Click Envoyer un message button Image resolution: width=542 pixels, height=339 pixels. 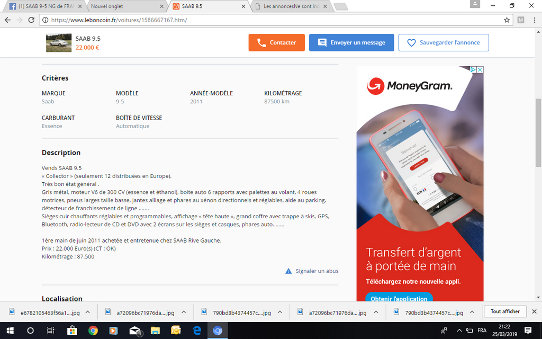tap(351, 42)
